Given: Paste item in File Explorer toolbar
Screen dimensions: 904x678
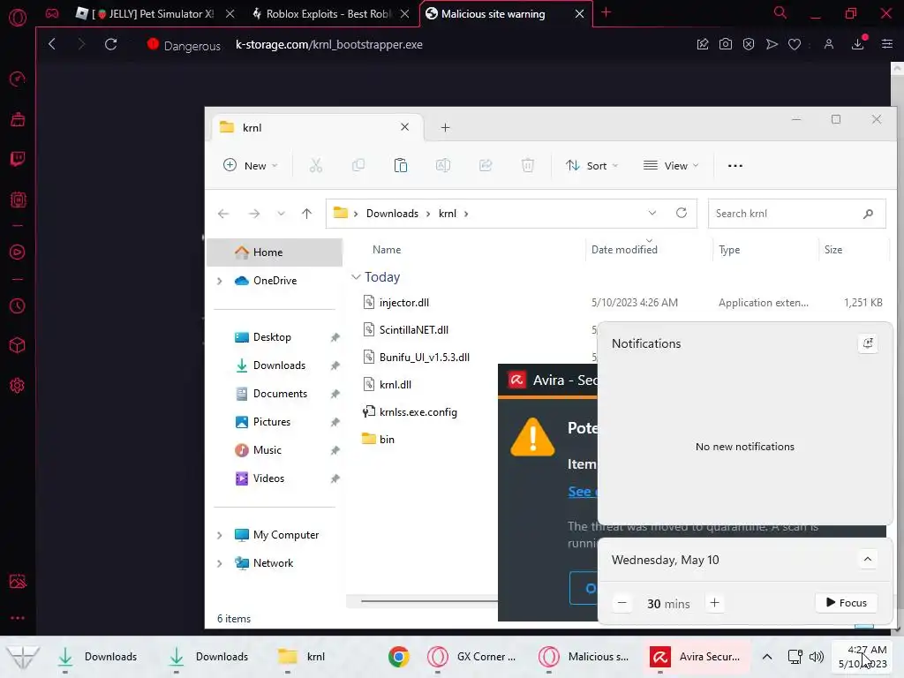Looking at the screenshot, I should (x=400, y=166).
